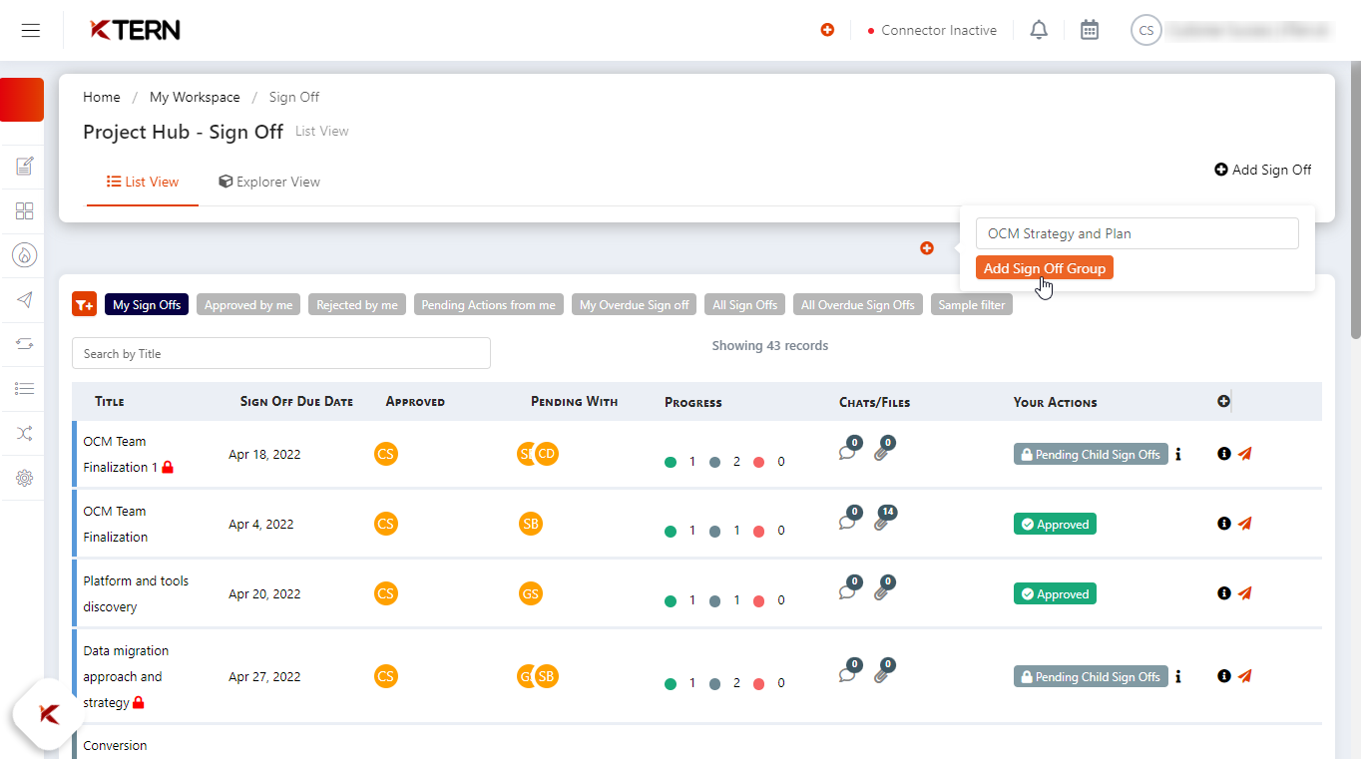The height and width of the screenshot is (759, 1361).
Task: Switch to the List View tab
Action: click(x=143, y=182)
